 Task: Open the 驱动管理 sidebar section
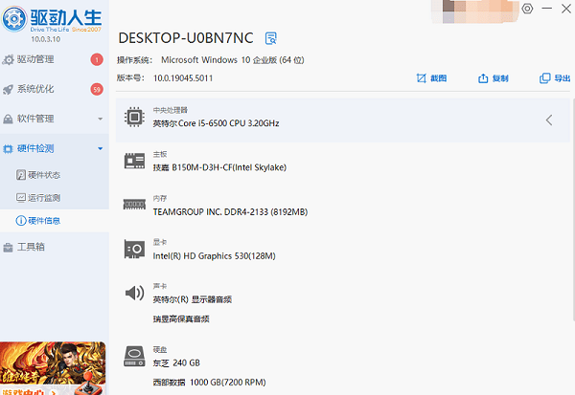55,59
